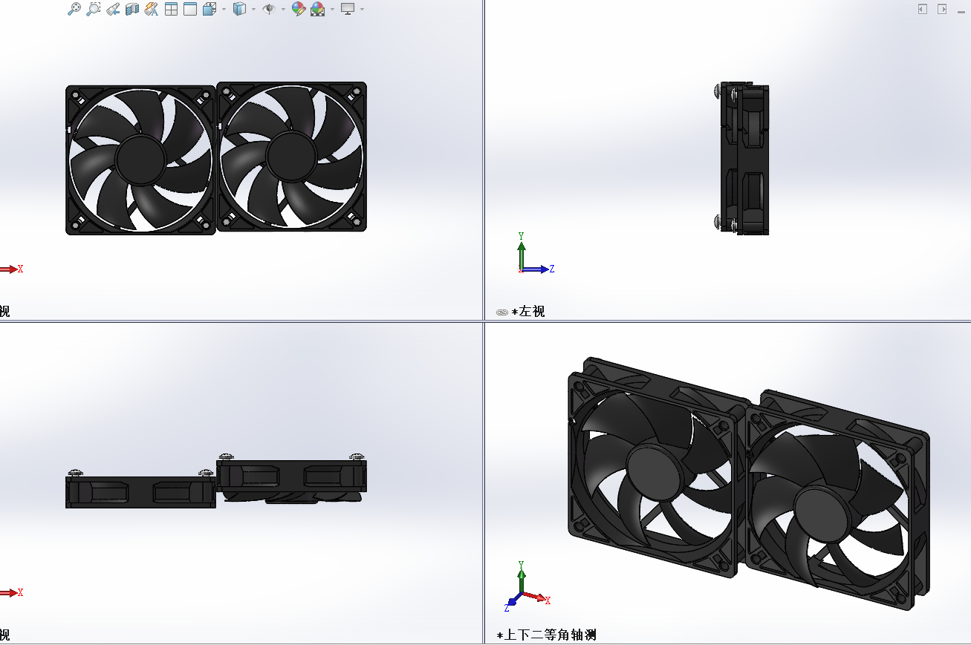This screenshot has height=645, width=971.
Task: Click the Apply Scene icon
Action: [x=317, y=9]
